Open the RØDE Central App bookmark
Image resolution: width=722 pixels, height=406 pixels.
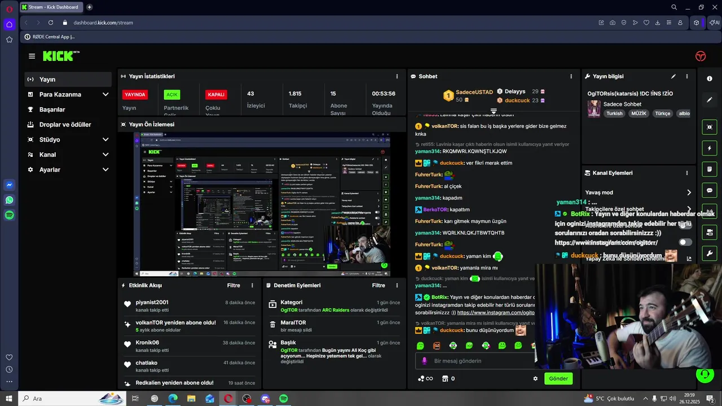click(x=50, y=37)
